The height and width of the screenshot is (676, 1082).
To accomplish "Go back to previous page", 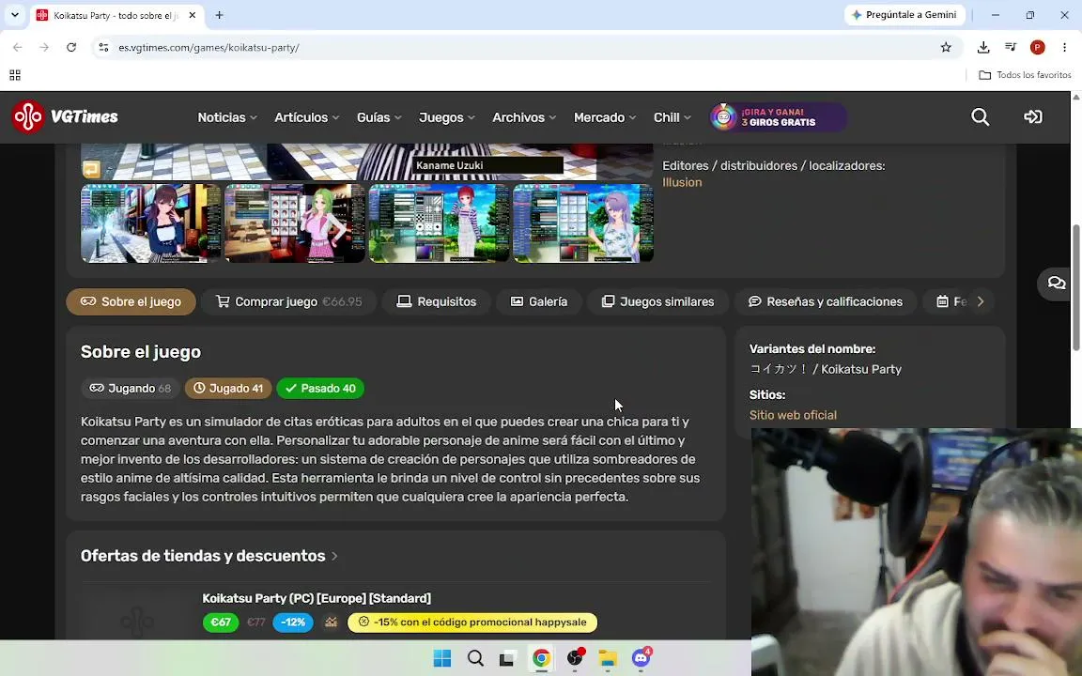I will point(17,47).
